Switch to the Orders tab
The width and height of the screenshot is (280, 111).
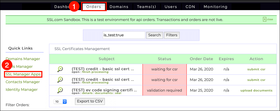point(94,7)
